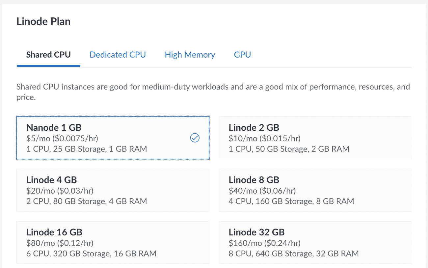Switch to the Dedicated CPU tab
This screenshot has width=428, height=268.
(118, 55)
